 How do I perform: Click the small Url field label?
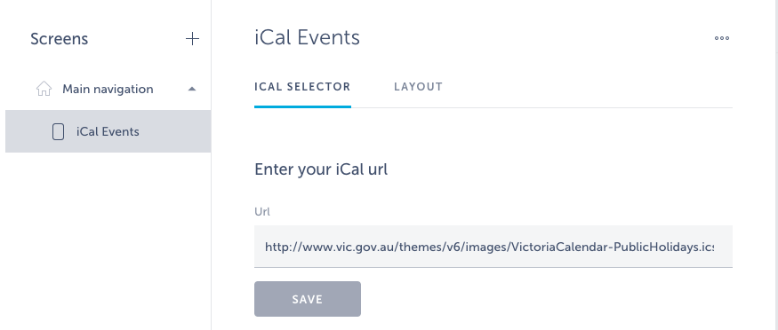pyautogui.click(x=262, y=211)
